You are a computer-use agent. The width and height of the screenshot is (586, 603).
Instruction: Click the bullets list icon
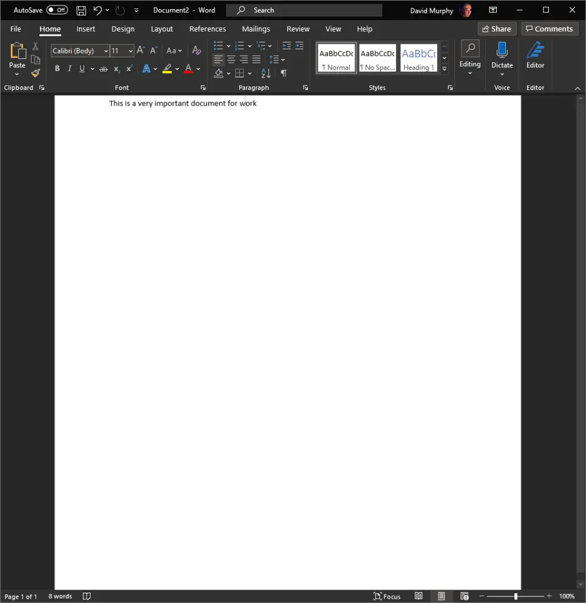tap(218, 46)
